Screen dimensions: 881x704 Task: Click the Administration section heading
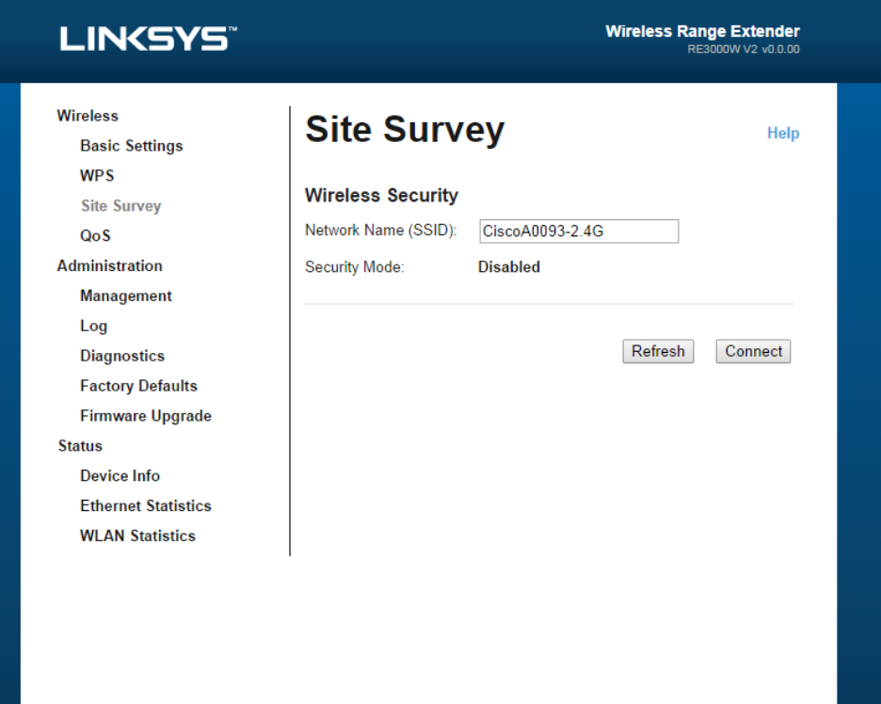(109, 265)
